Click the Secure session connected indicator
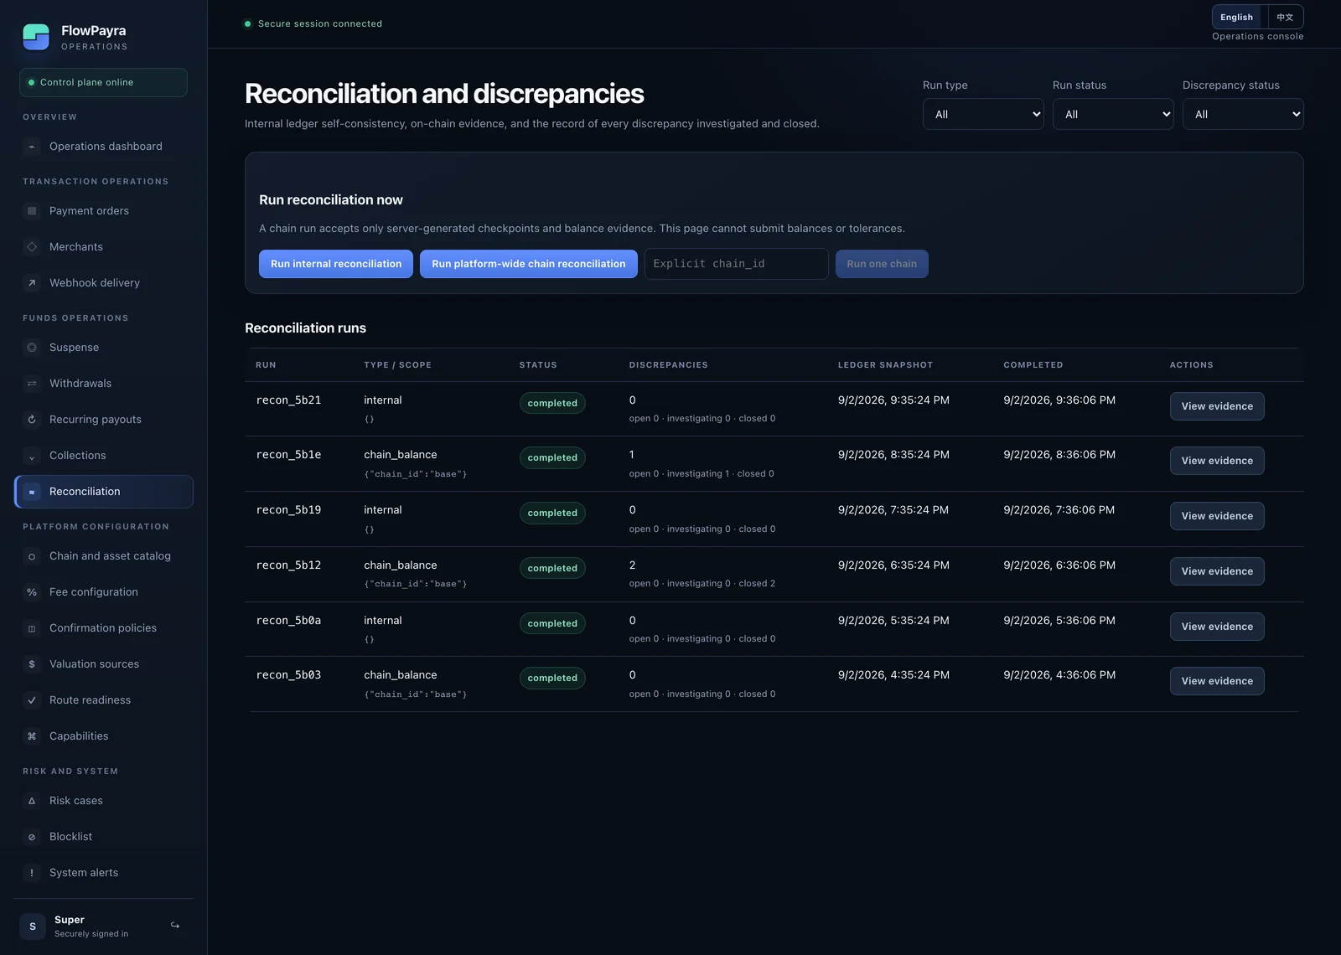1341x955 pixels. [313, 23]
